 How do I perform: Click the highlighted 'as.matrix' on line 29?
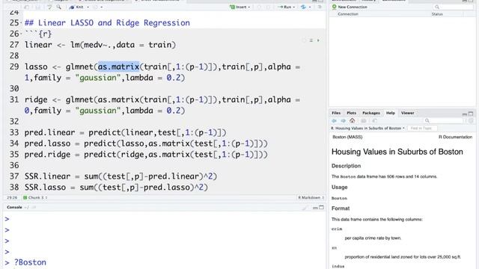pos(118,67)
